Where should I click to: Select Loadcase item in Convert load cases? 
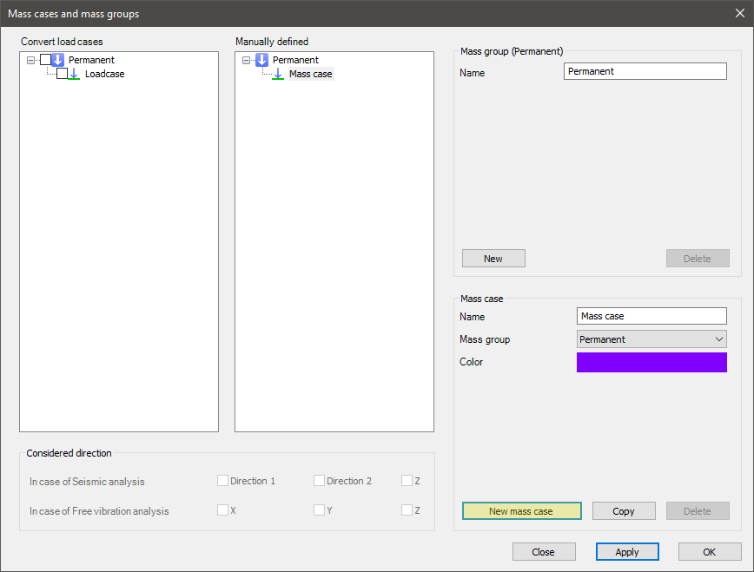tap(105, 74)
